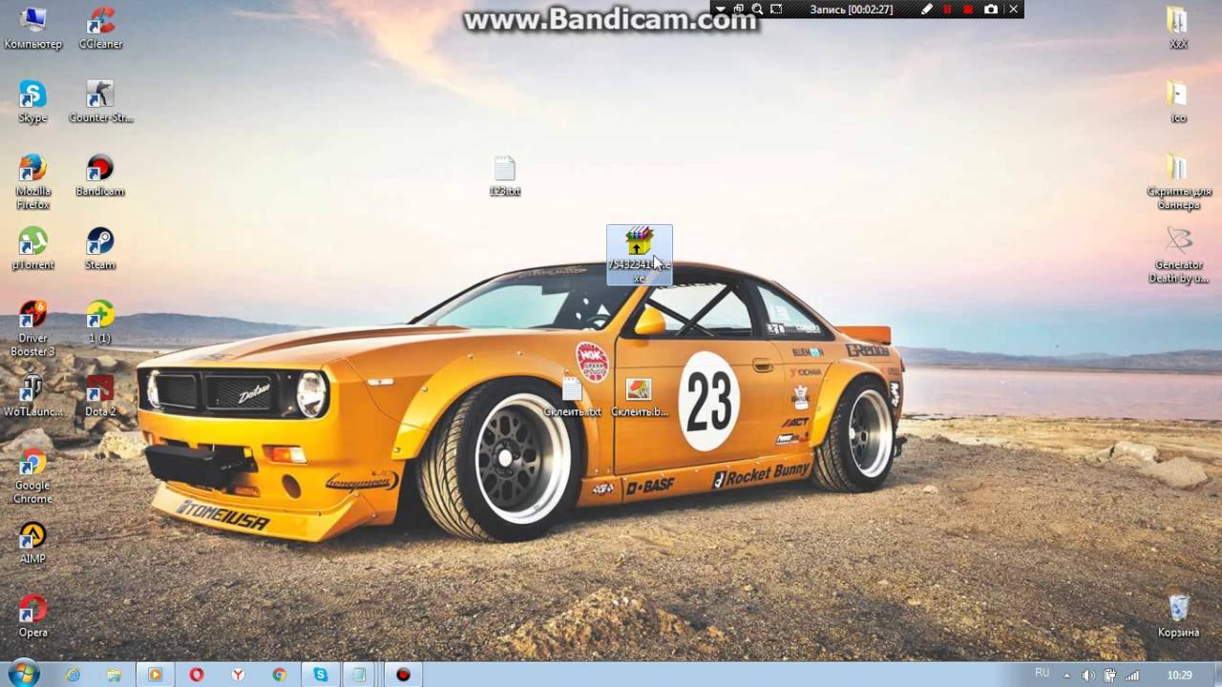The height and width of the screenshot is (687, 1222).
Task: Select the Mozilla Firefox desktop shortcut
Action: click(32, 181)
